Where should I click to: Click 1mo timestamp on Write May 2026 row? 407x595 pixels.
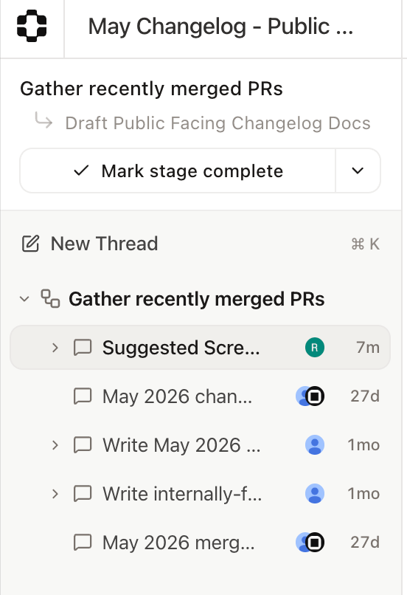click(363, 444)
